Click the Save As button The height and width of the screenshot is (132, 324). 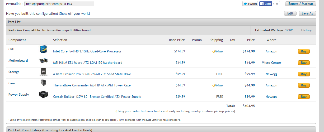tap(307, 13)
